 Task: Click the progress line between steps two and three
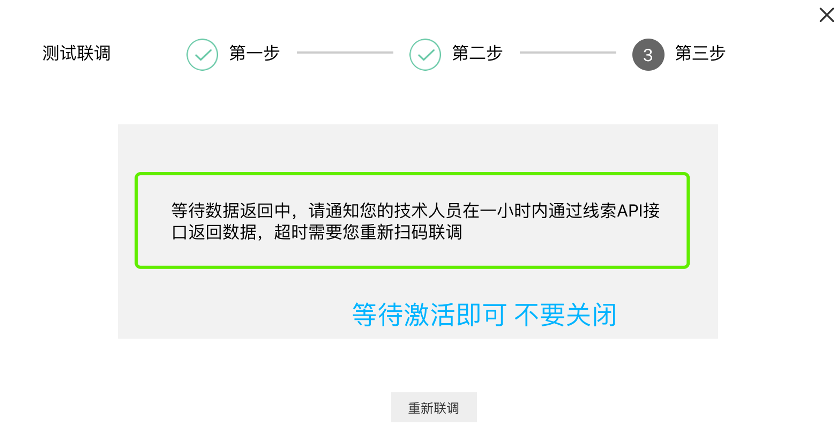[x=568, y=53]
